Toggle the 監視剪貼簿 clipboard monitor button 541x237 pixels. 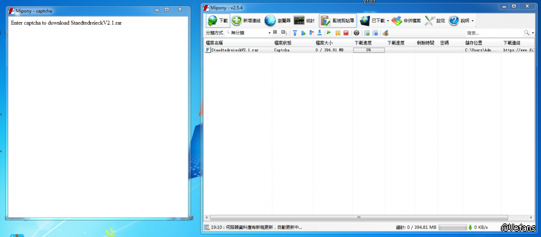(338, 21)
